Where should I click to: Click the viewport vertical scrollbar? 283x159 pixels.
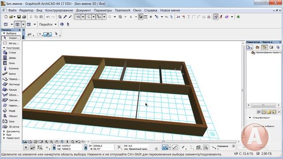click(x=243, y=90)
